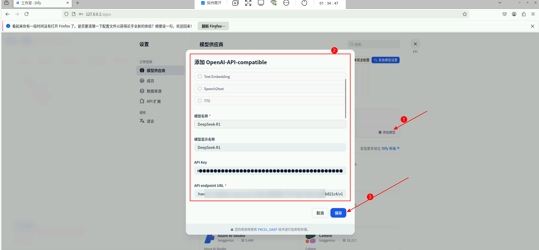Viewport: 539px width, 250px height.
Task: Select the TTS radio option
Action: coord(200,101)
